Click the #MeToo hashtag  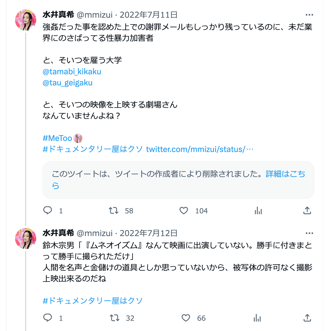click(57, 138)
